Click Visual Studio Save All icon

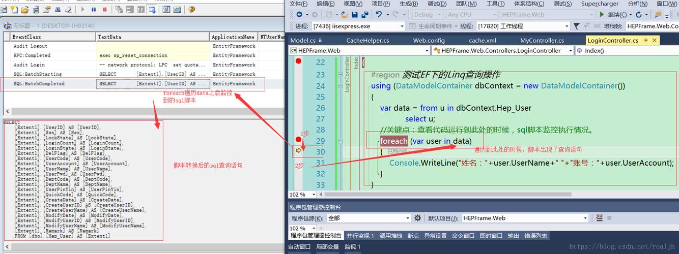[365, 15]
